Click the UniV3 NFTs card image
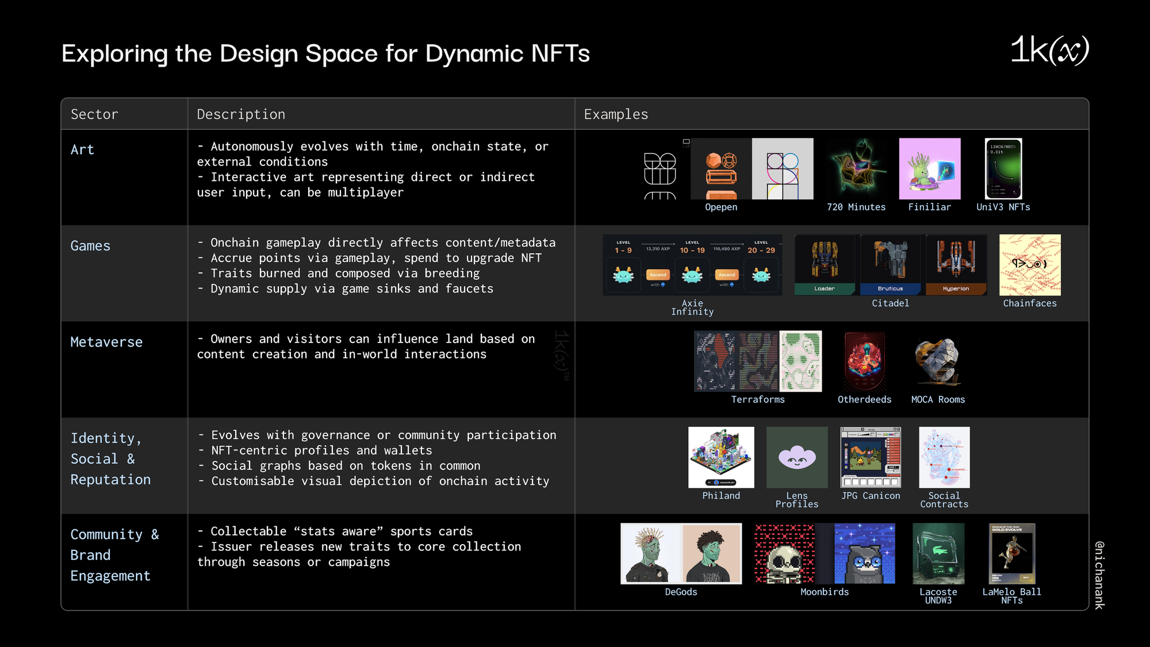The height and width of the screenshot is (647, 1150). tap(1003, 168)
